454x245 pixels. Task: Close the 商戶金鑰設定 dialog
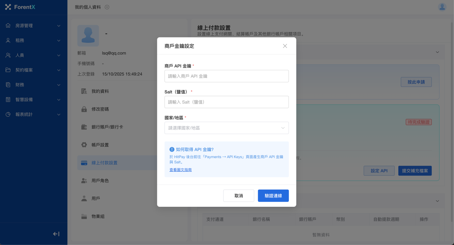click(285, 46)
